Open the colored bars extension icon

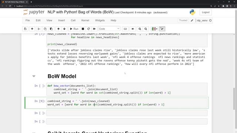154,29
